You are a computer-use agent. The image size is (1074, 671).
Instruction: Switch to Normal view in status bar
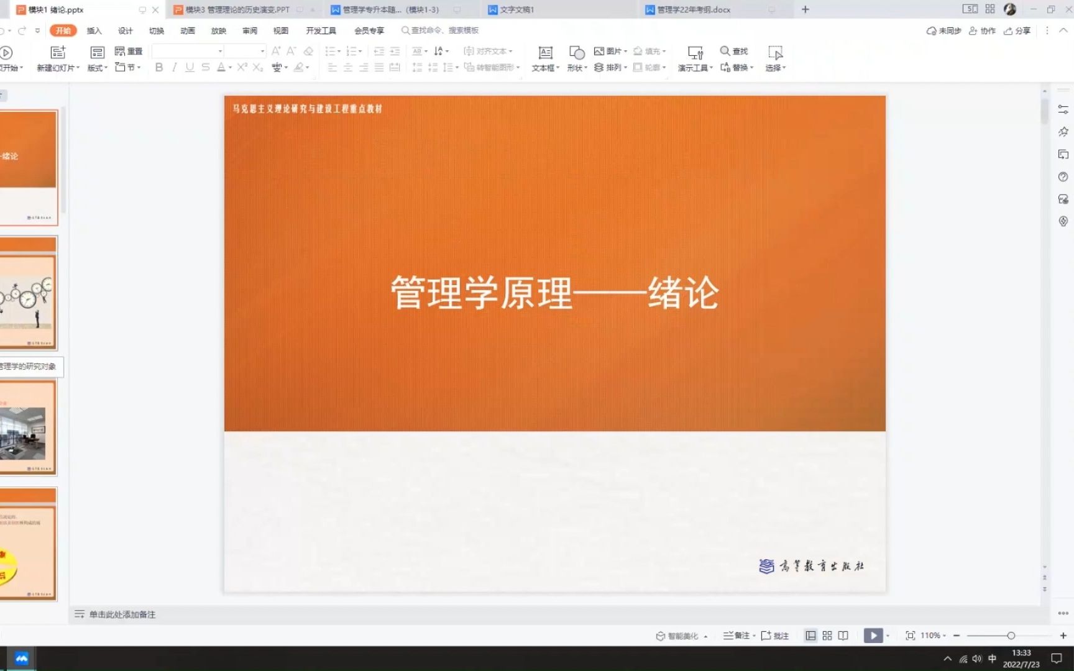tap(810, 636)
